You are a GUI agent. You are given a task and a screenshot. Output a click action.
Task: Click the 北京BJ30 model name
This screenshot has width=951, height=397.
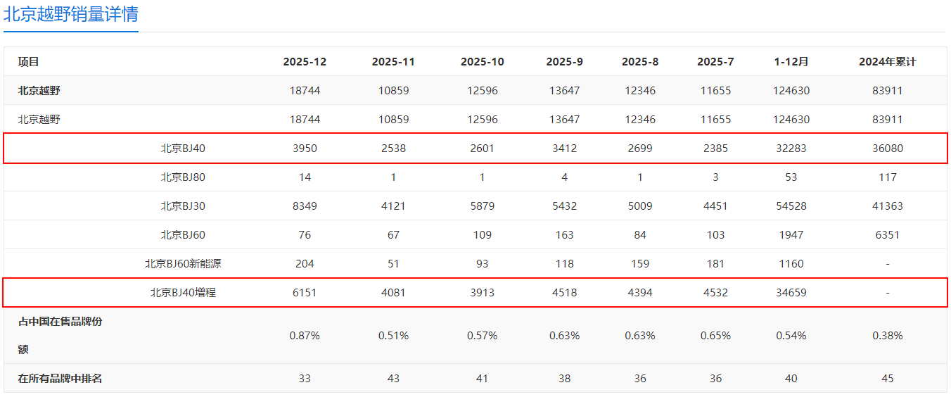[183, 206]
